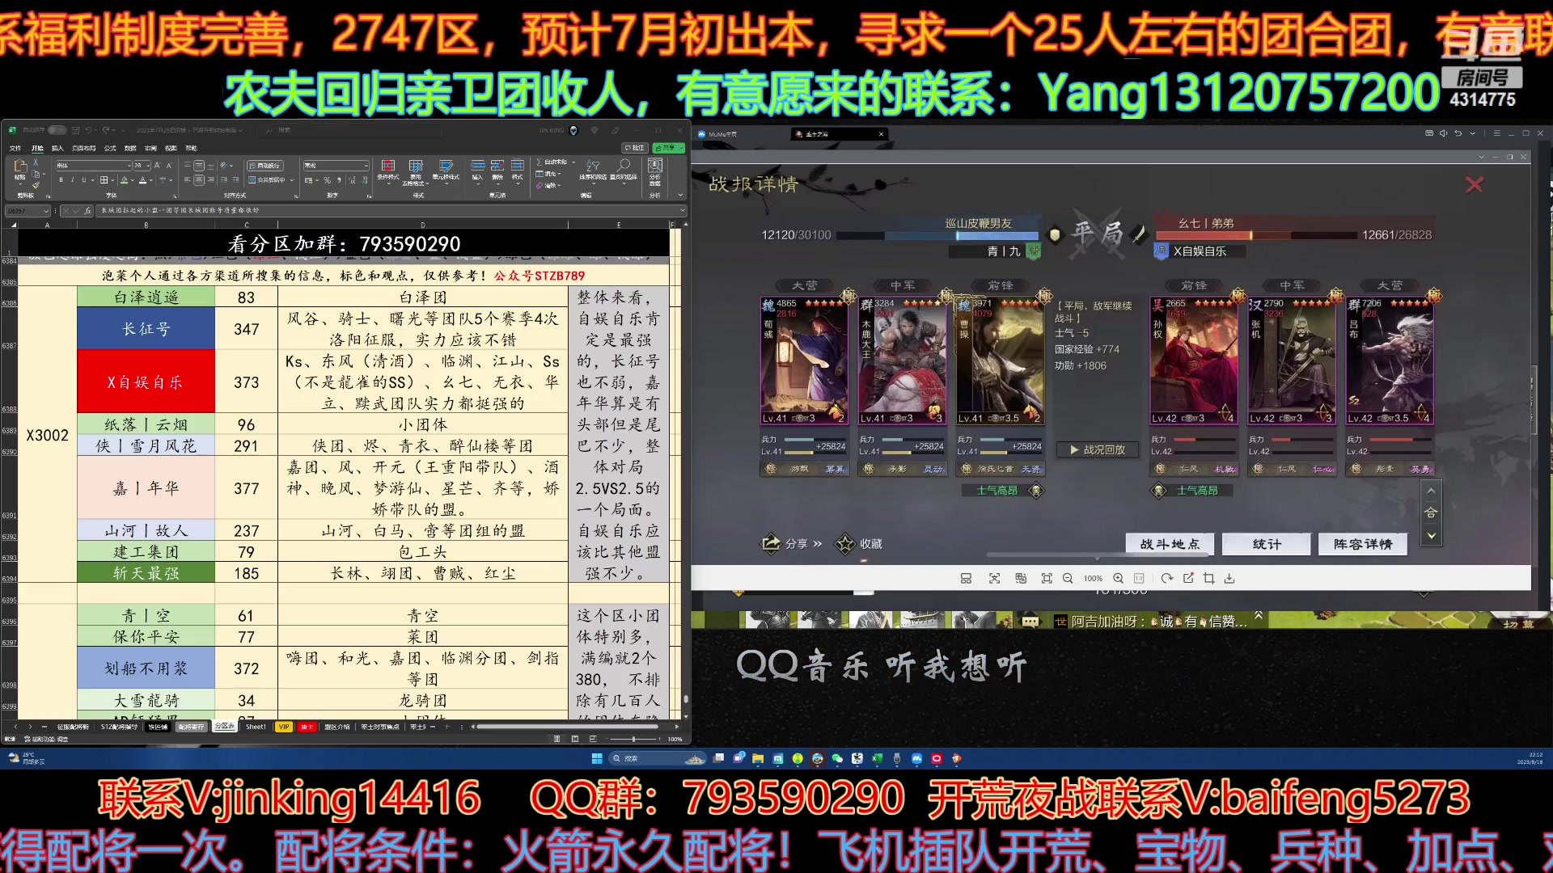Switch to Page Layout view in status bar
This screenshot has width=1553, height=873.
575,739
